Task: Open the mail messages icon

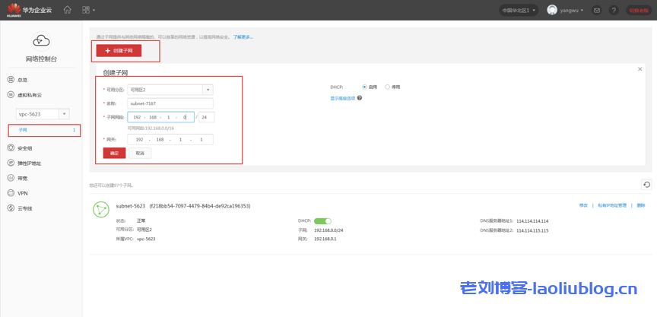Action: coord(597,10)
